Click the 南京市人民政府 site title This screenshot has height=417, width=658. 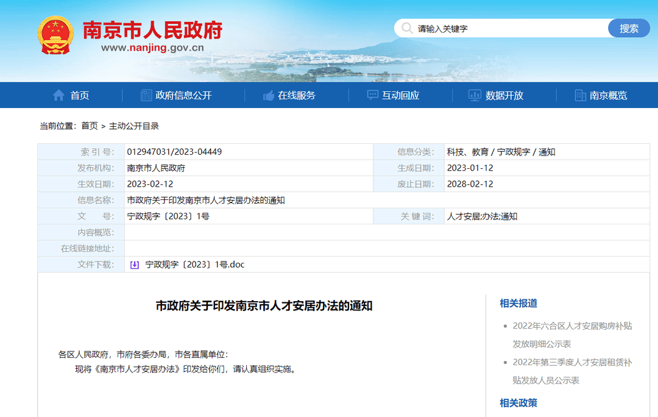pos(152,29)
